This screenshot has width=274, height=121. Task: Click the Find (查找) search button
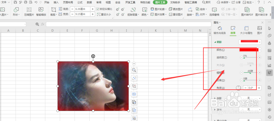tap(206, 2)
